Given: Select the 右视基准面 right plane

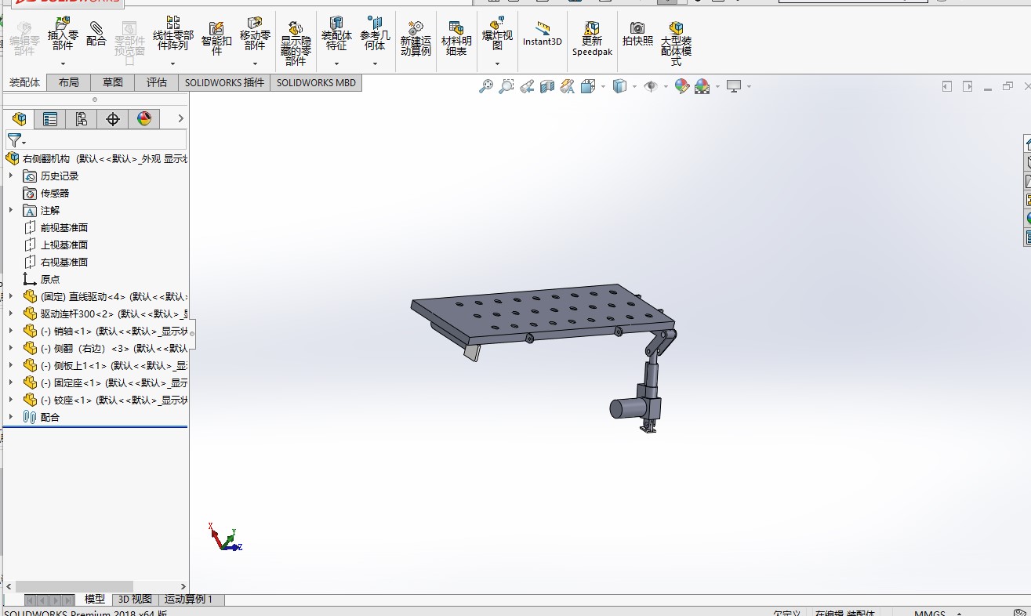Looking at the screenshot, I should tap(64, 262).
